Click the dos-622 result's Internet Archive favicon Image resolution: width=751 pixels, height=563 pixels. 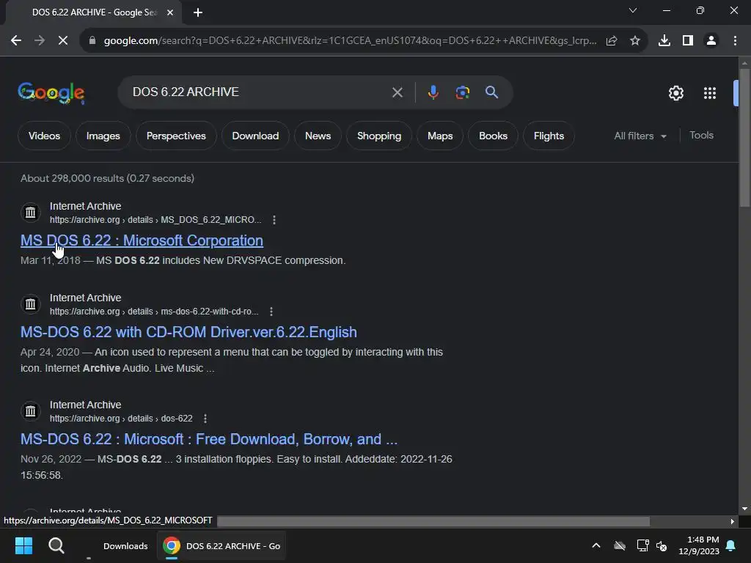[31, 411]
